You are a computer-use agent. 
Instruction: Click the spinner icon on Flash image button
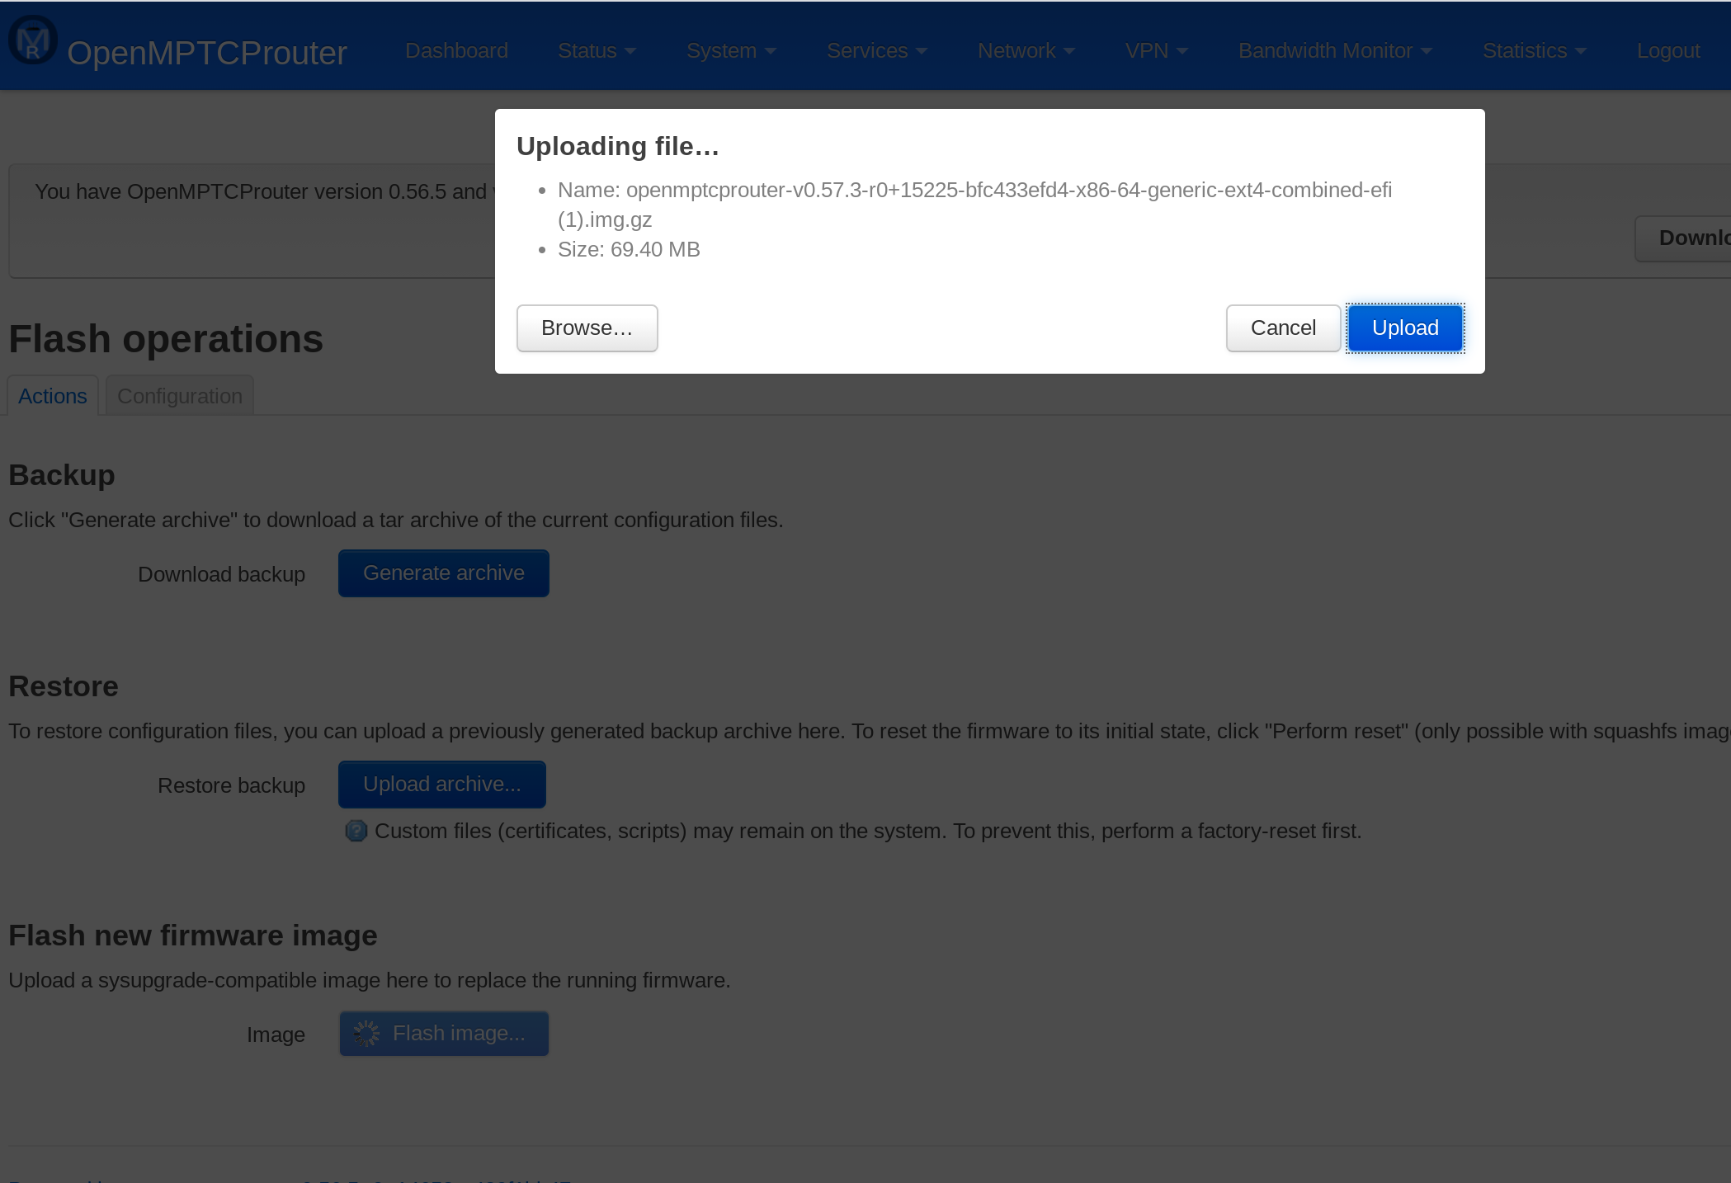[368, 1033]
